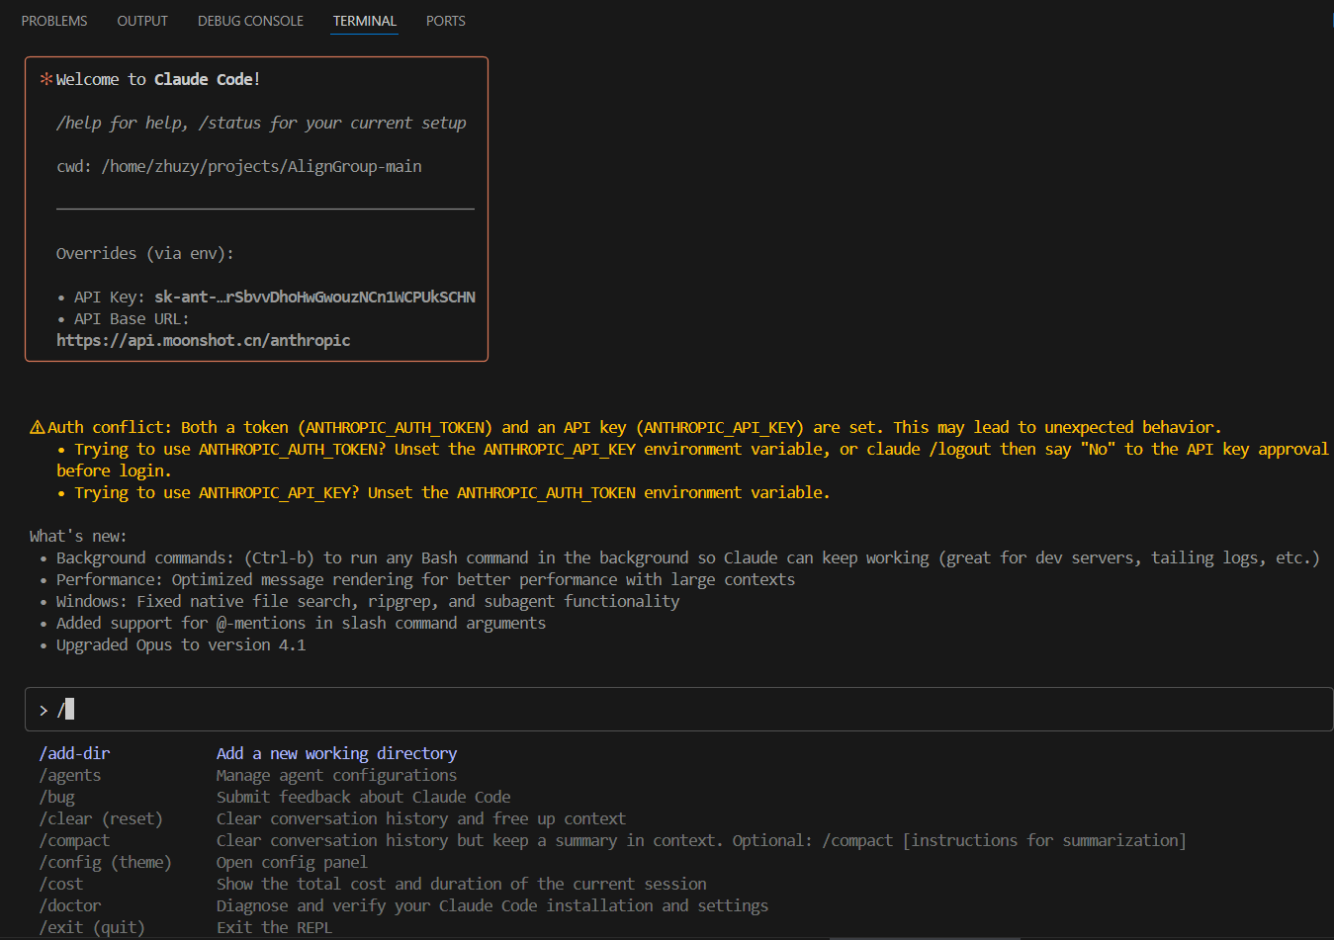Image resolution: width=1334 pixels, height=940 pixels.
Task: Select the DEBUG CONSOLE tab
Action: [250, 20]
